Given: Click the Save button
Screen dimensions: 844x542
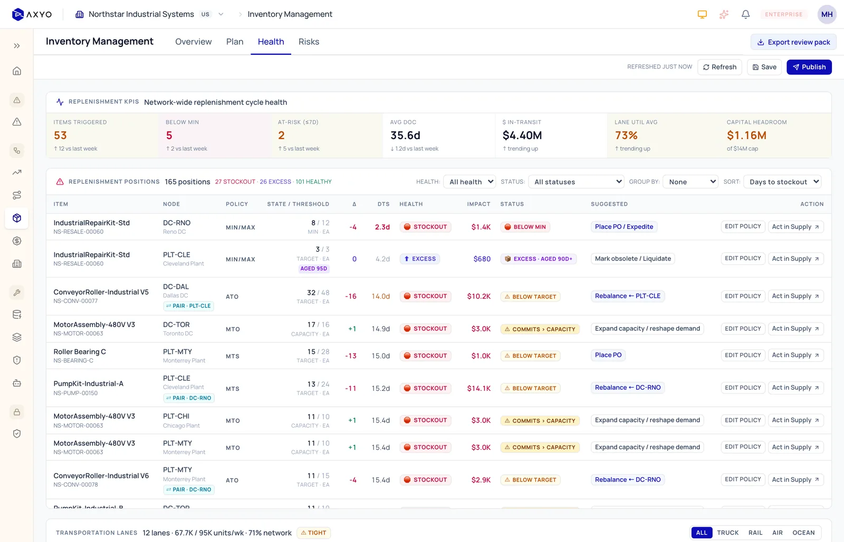Looking at the screenshot, I should click(764, 67).
